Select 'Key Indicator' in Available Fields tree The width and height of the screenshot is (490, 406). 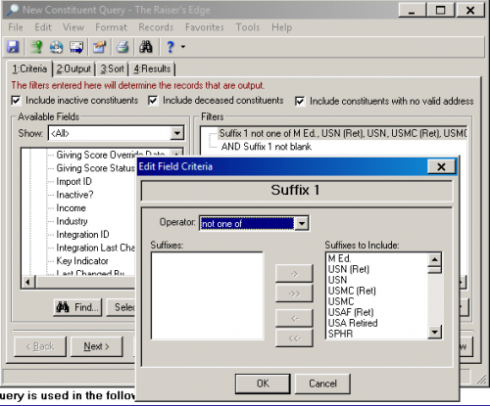[x=82, y=261]
